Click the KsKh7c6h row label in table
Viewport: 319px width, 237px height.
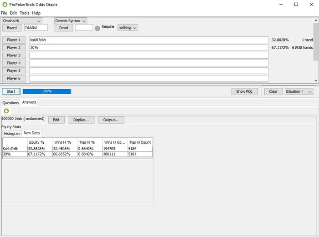[15, 149]
